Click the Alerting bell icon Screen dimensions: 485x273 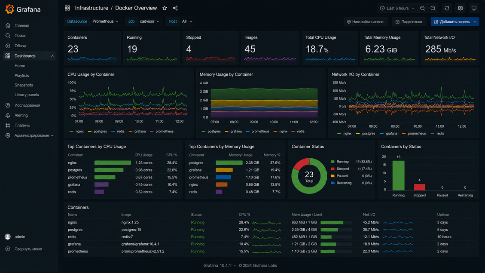(8, 115)
